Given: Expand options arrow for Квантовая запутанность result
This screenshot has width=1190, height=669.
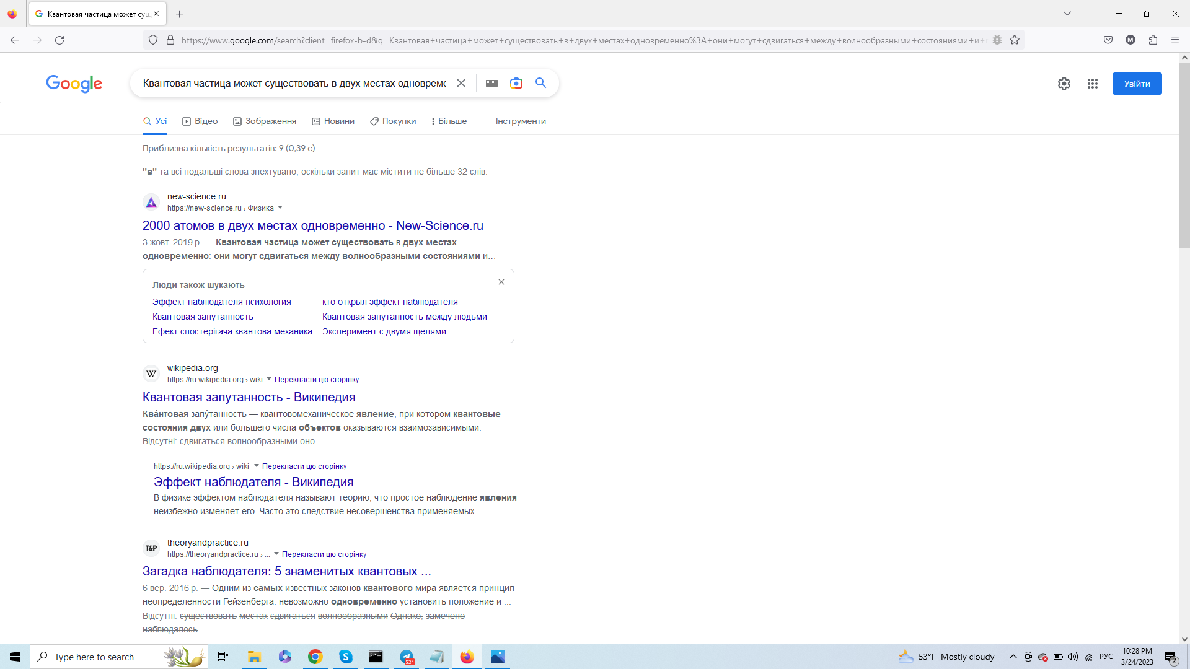Looking at the screenshot, I should click(269, 379).
